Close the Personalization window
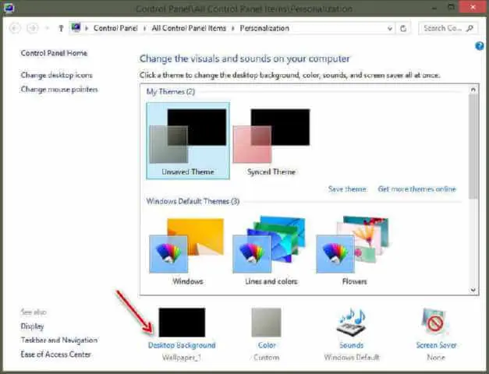This screenshot has width=489, height=374. tap(473, 8)
